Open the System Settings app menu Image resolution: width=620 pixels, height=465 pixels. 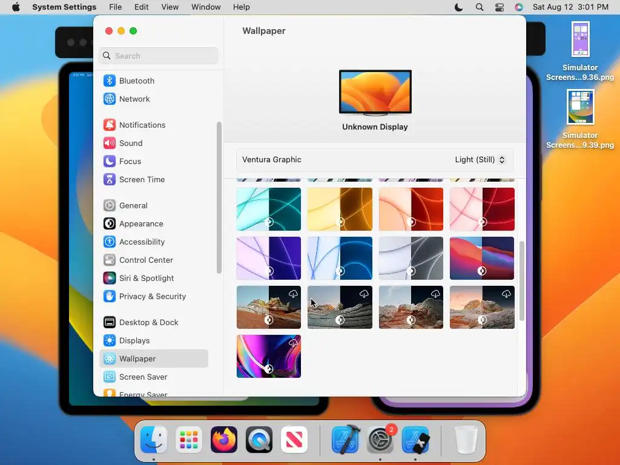pyautogui.click(x=64, y=7)
